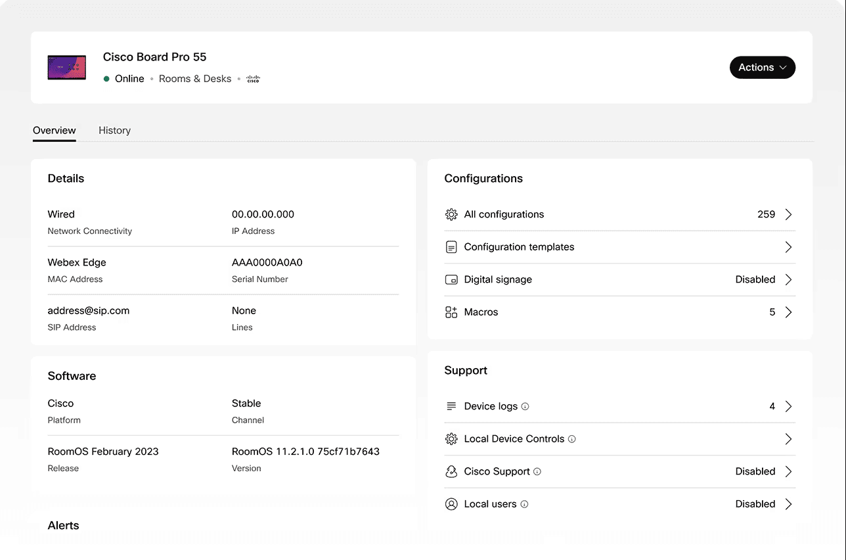Click the Macros grid-plus icon
Viewport: 846px width, 560px height.
pos(451,312)
